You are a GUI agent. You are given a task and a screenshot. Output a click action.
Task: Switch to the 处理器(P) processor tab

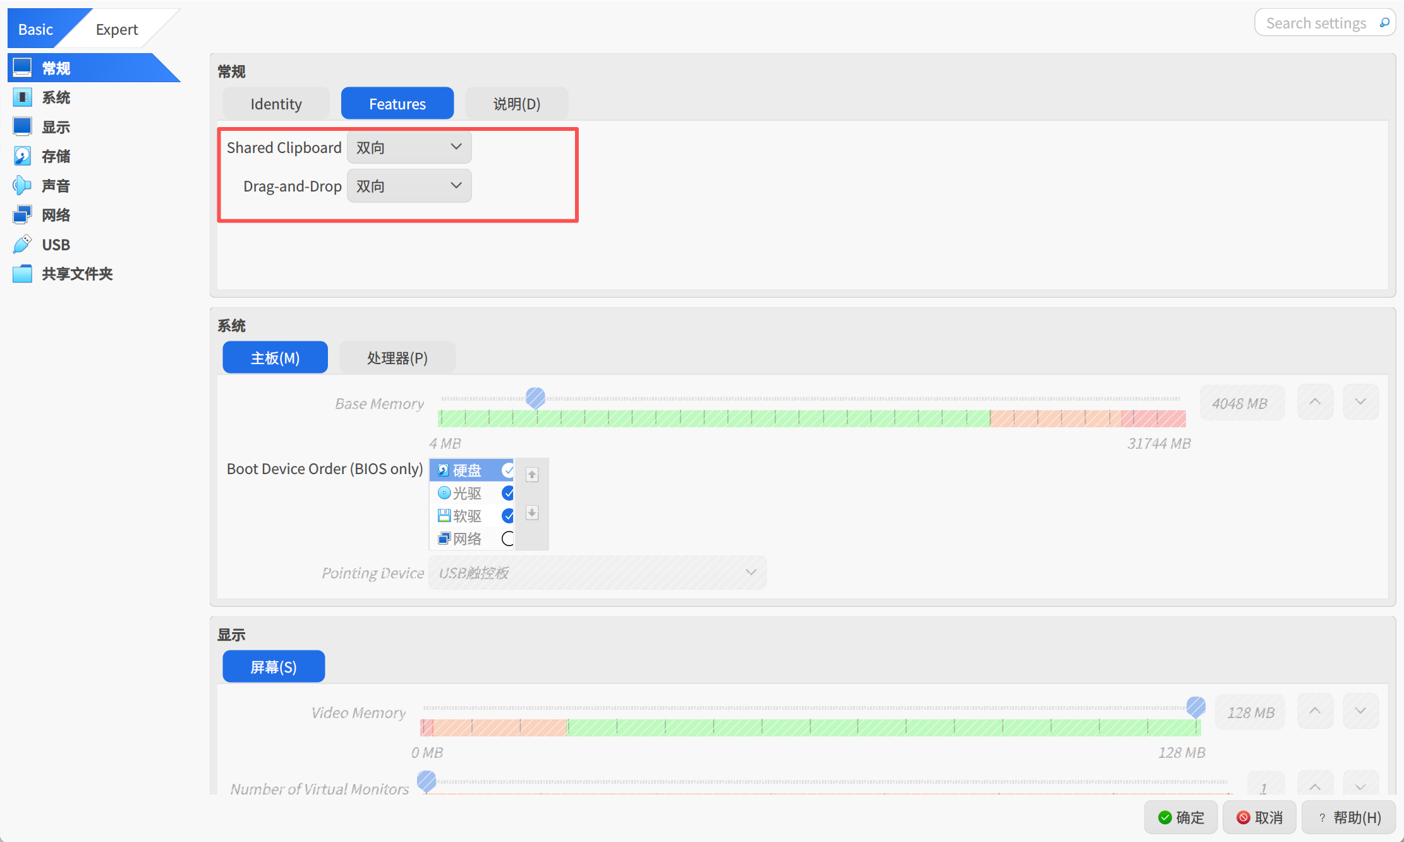tap(397, 358)
